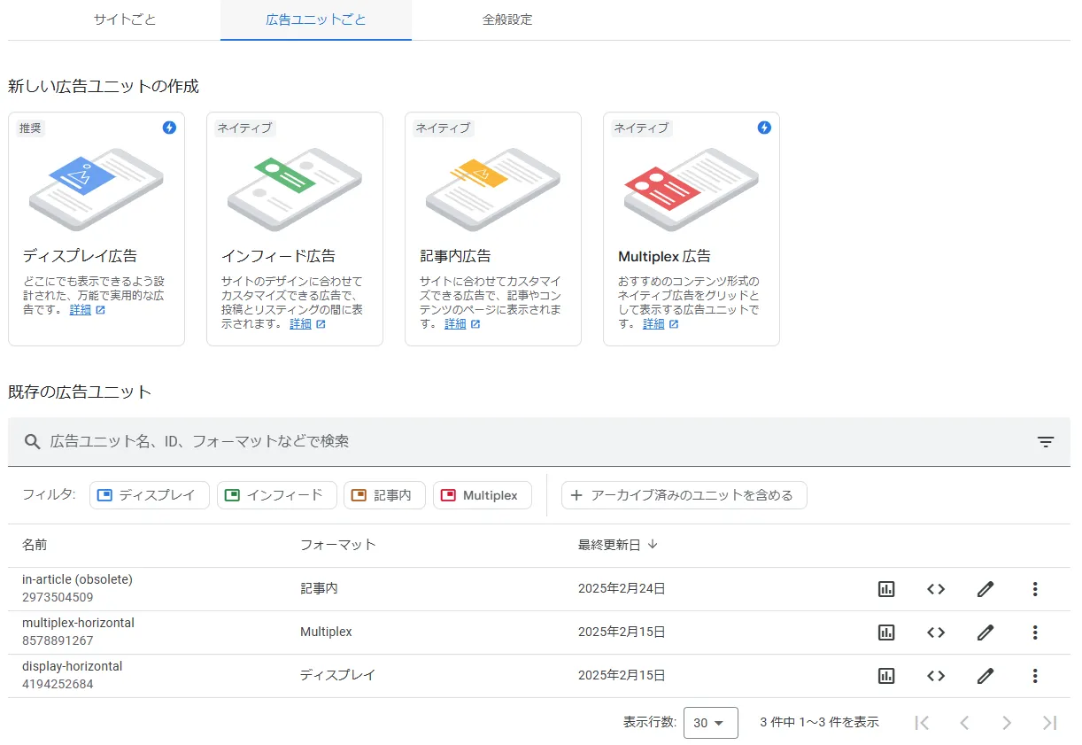This screenshot has width=1082, height=745.
Task: Click unit ID 2973504509
Action: click(58, 597)
